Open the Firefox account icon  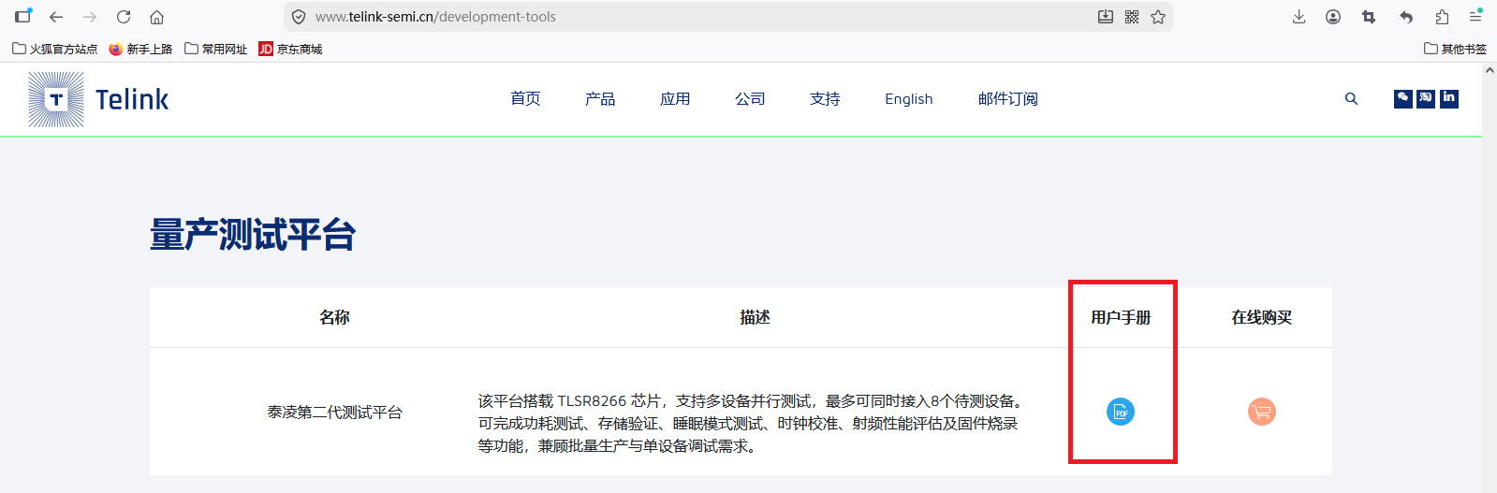pos(1333,17)
